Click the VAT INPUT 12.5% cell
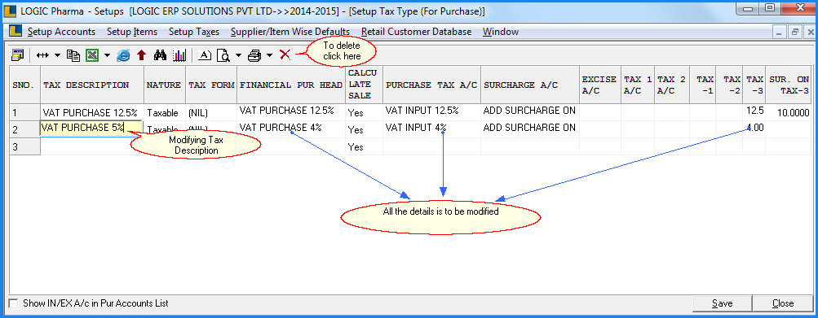 coord(432,111)
